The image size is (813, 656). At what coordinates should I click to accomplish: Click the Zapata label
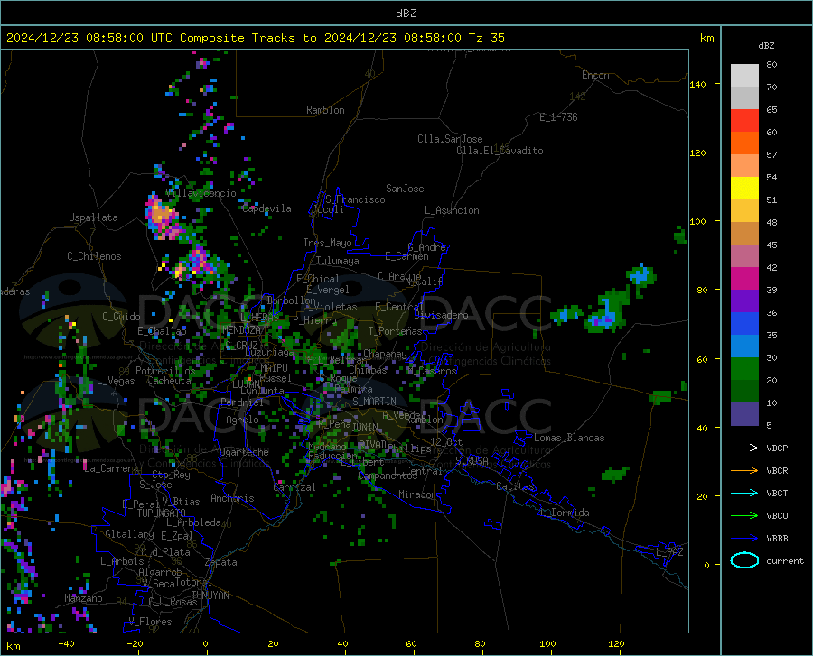tap(221, 562)
